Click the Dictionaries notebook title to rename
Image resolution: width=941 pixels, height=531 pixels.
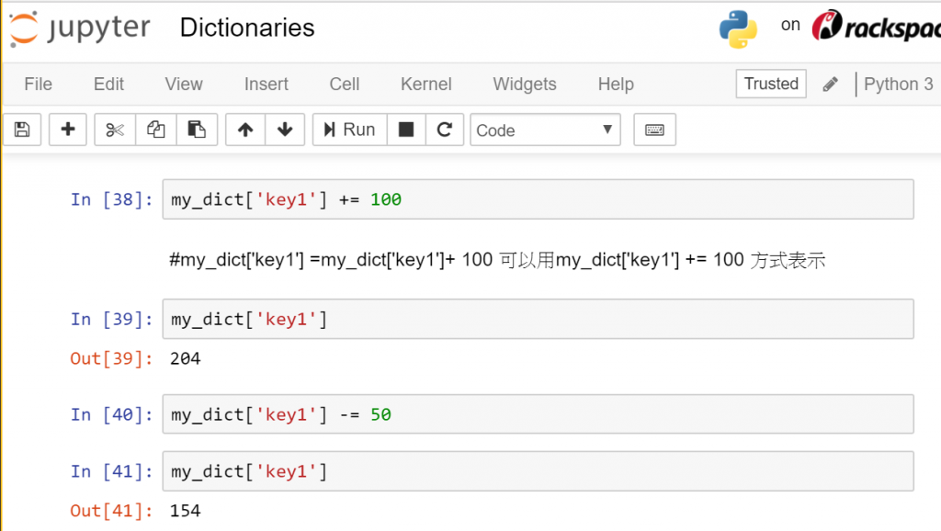pyautogui.click(x=247, y=28)
